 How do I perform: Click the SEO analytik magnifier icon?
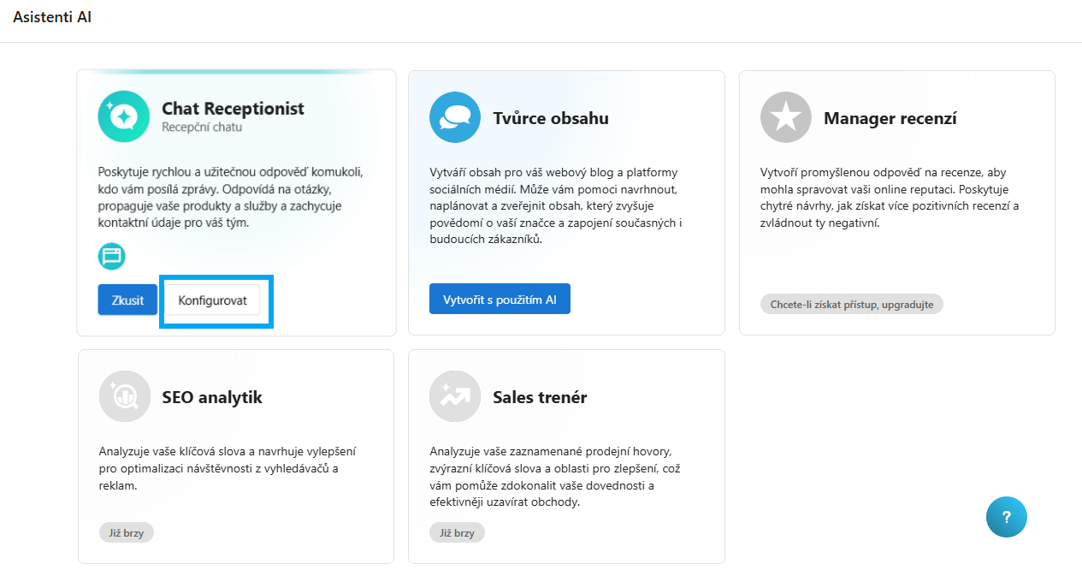[x=124, y=396]
